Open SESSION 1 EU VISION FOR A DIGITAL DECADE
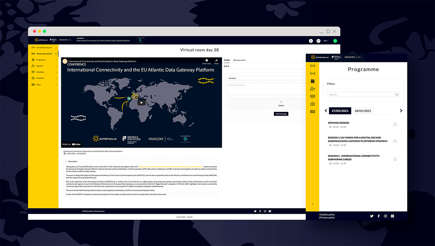 coord(358,139)
